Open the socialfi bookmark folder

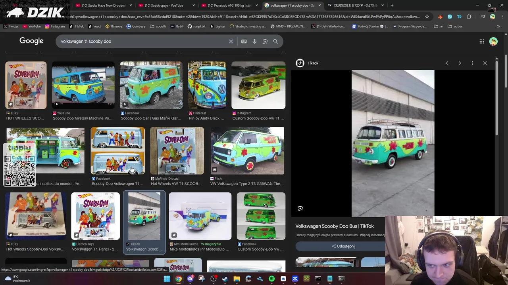coord(158,27)
